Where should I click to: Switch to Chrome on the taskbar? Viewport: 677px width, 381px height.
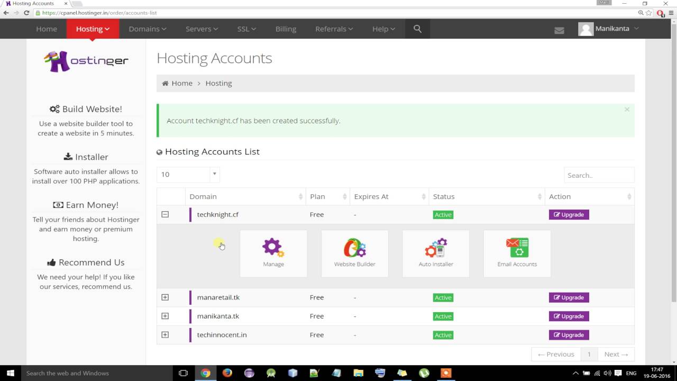click(205, 373)
